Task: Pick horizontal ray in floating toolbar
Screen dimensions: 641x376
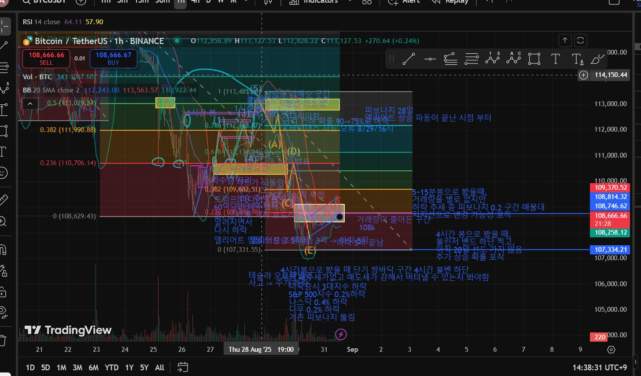Action: coord(430,59)
